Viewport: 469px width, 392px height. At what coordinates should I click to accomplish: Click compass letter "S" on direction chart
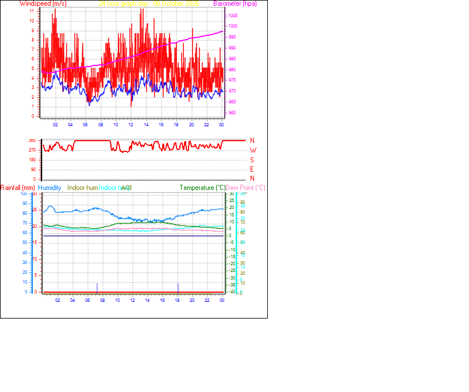tap(252, 160)
